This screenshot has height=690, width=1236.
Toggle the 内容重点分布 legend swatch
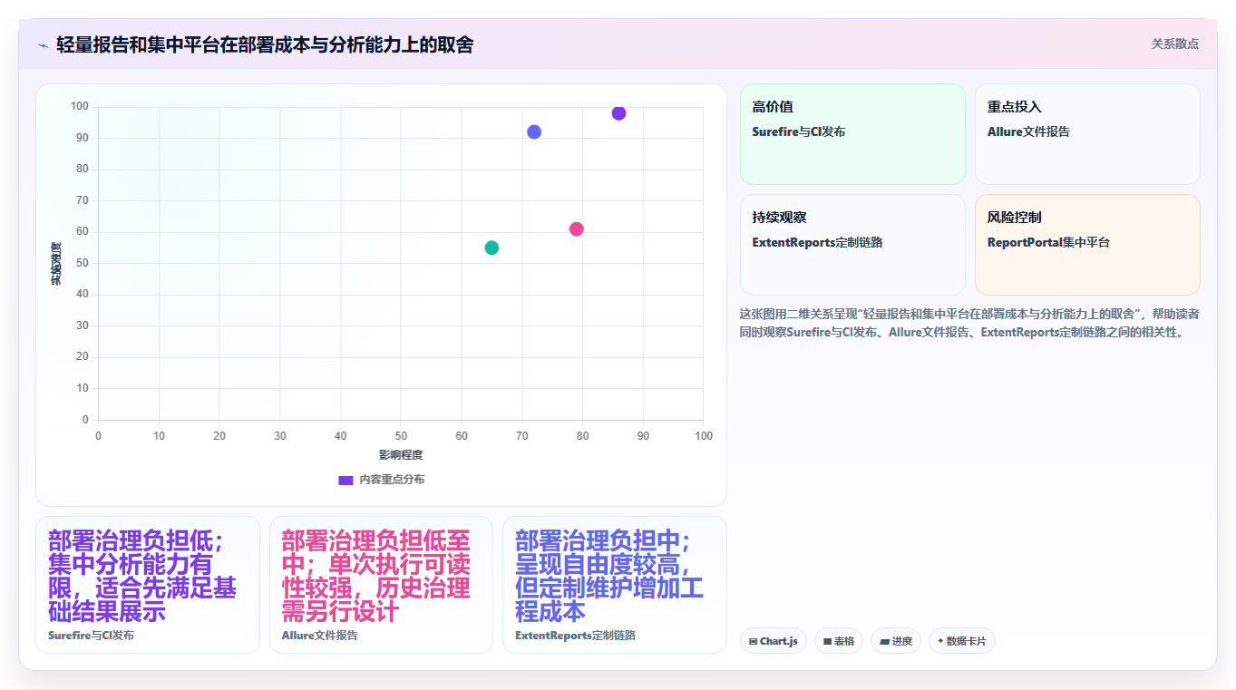345,480
